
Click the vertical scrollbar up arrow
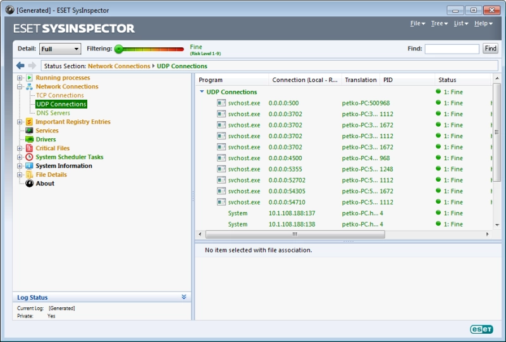(x=497, y=78)
